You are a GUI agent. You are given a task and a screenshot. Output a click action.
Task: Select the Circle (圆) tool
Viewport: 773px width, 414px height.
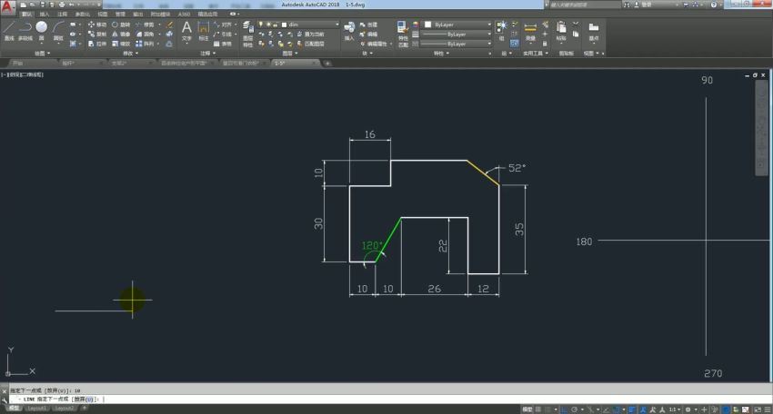[x=42, y=31]
